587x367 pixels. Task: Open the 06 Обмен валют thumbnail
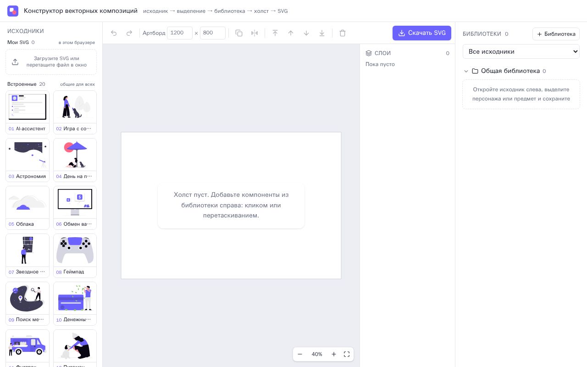point(75,208)
